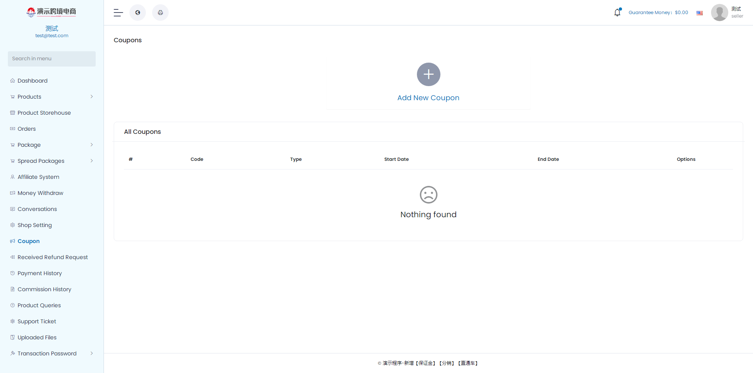
Task: Click the Dashboard home icon
Action: (x=13, y=81)
